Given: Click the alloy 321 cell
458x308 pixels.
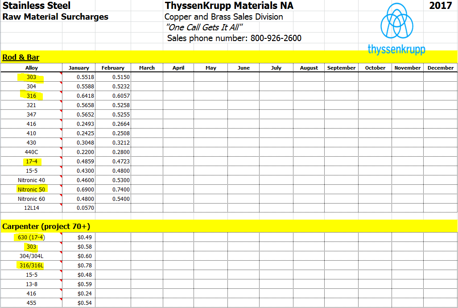Looking at the screenshot, I should [x=31, y=105].
